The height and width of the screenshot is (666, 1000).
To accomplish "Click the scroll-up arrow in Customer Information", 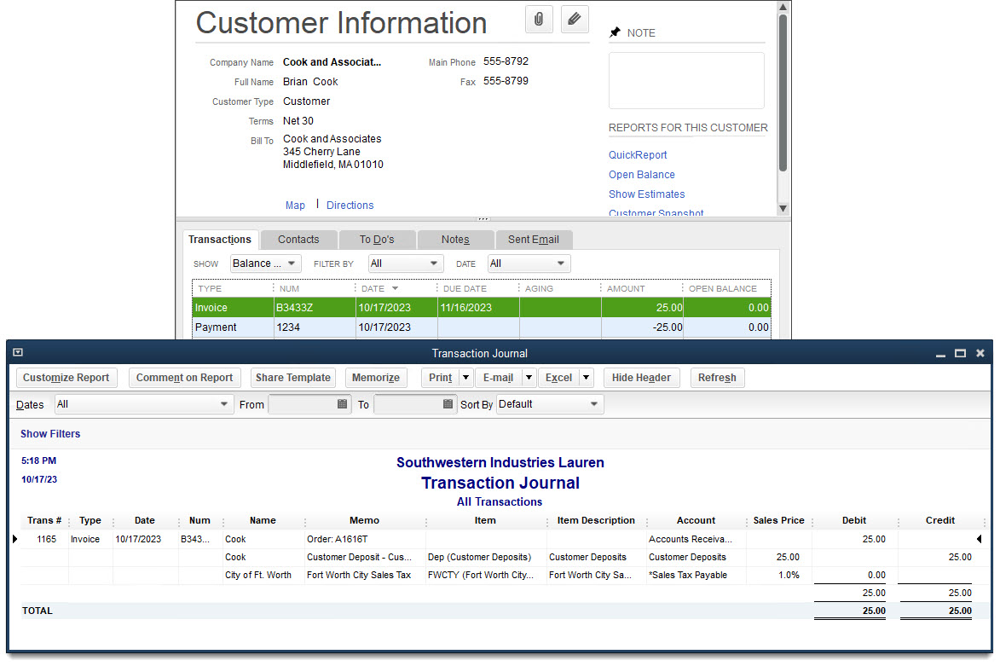I will [783, 6].
